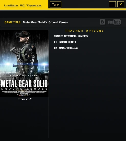Click the game title Metal Gear Solid V: Ground Zeroes
The width and height of the screenshot is (126, 141).
pos(45,22)
